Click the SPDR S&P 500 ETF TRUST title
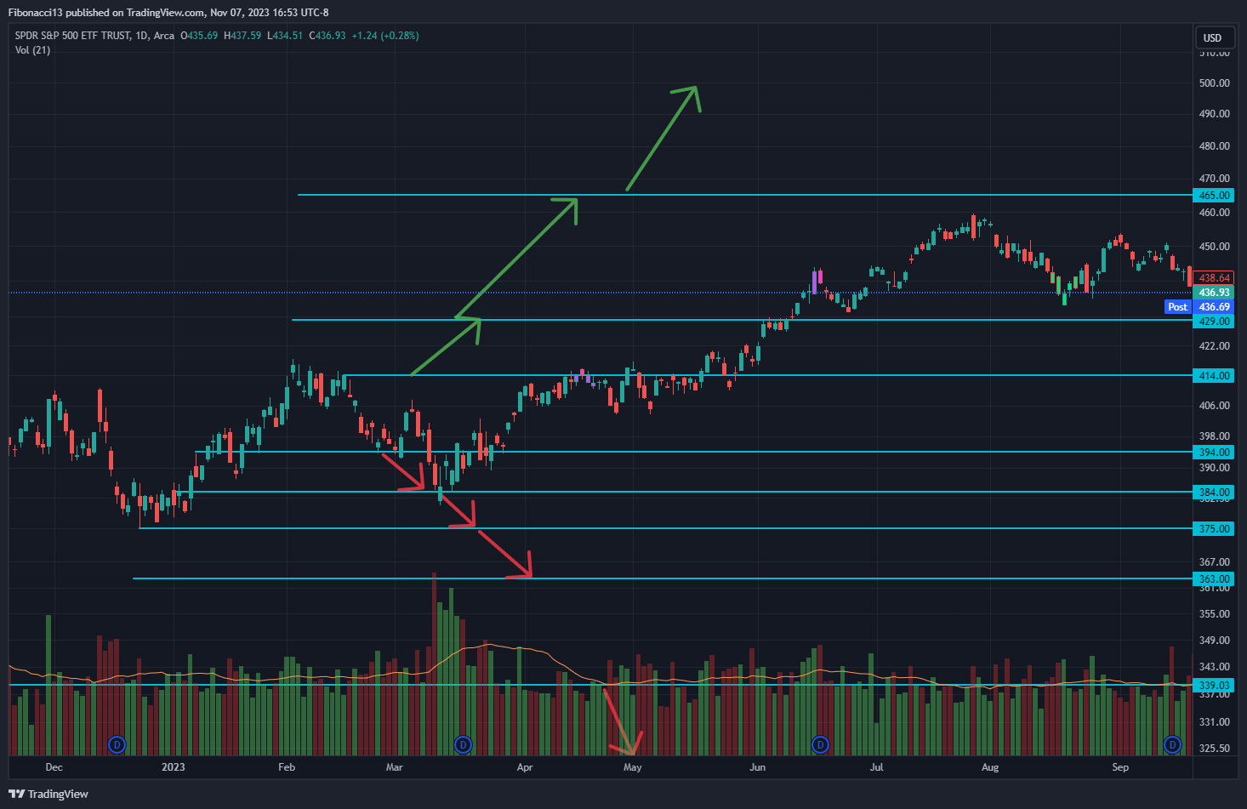 (x=72, y=36)
